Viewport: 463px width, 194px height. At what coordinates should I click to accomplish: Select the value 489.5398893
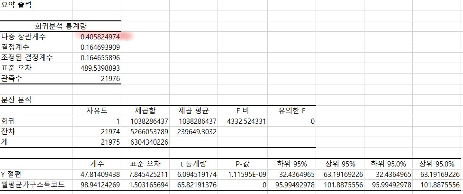pos(100,68)
